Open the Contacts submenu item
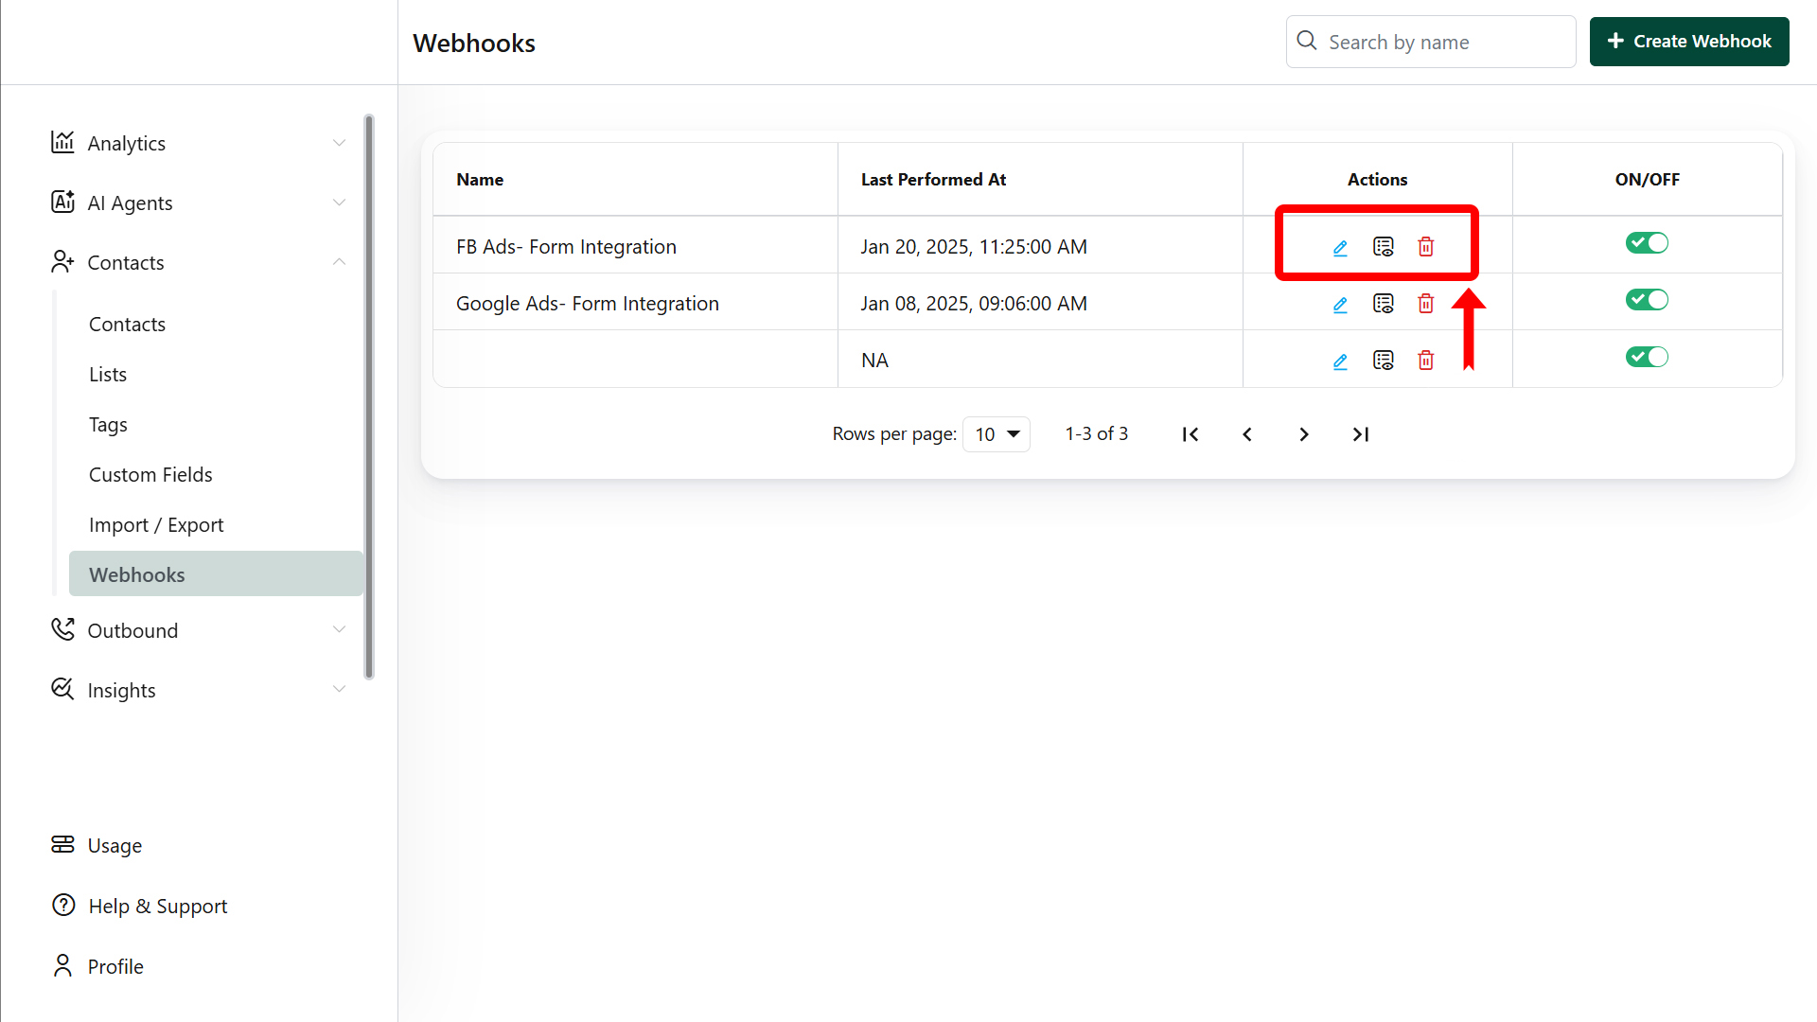This screenshot has width=1817, height=1022. pos(127,325)
